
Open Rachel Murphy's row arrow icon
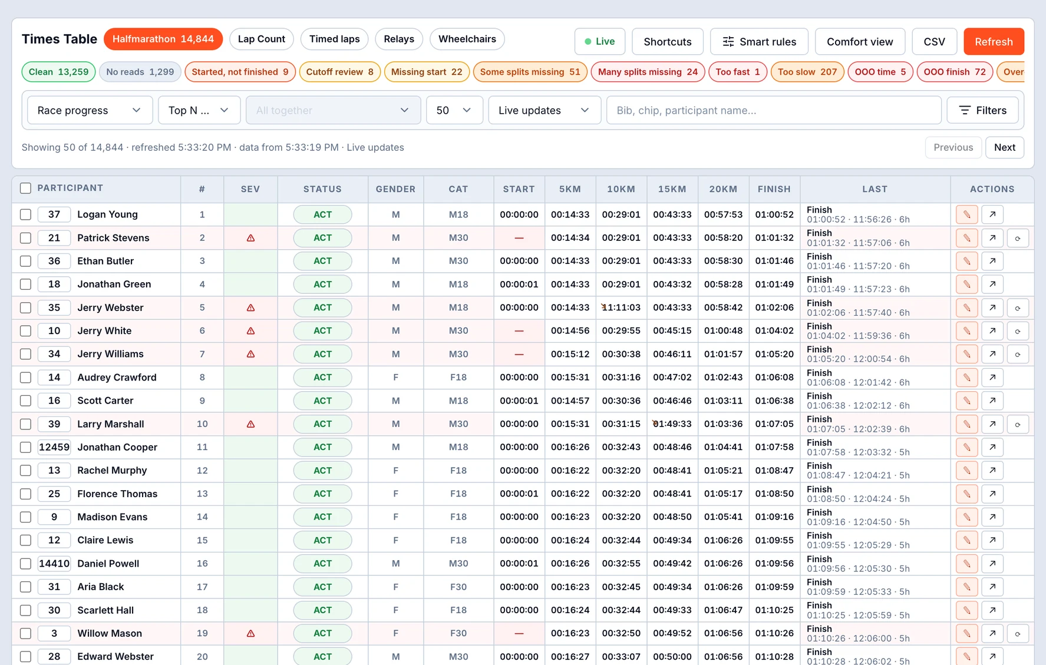[992, 471]
